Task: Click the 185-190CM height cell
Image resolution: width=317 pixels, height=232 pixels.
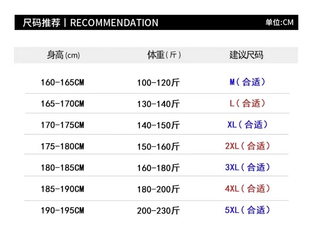Action: 63,189
